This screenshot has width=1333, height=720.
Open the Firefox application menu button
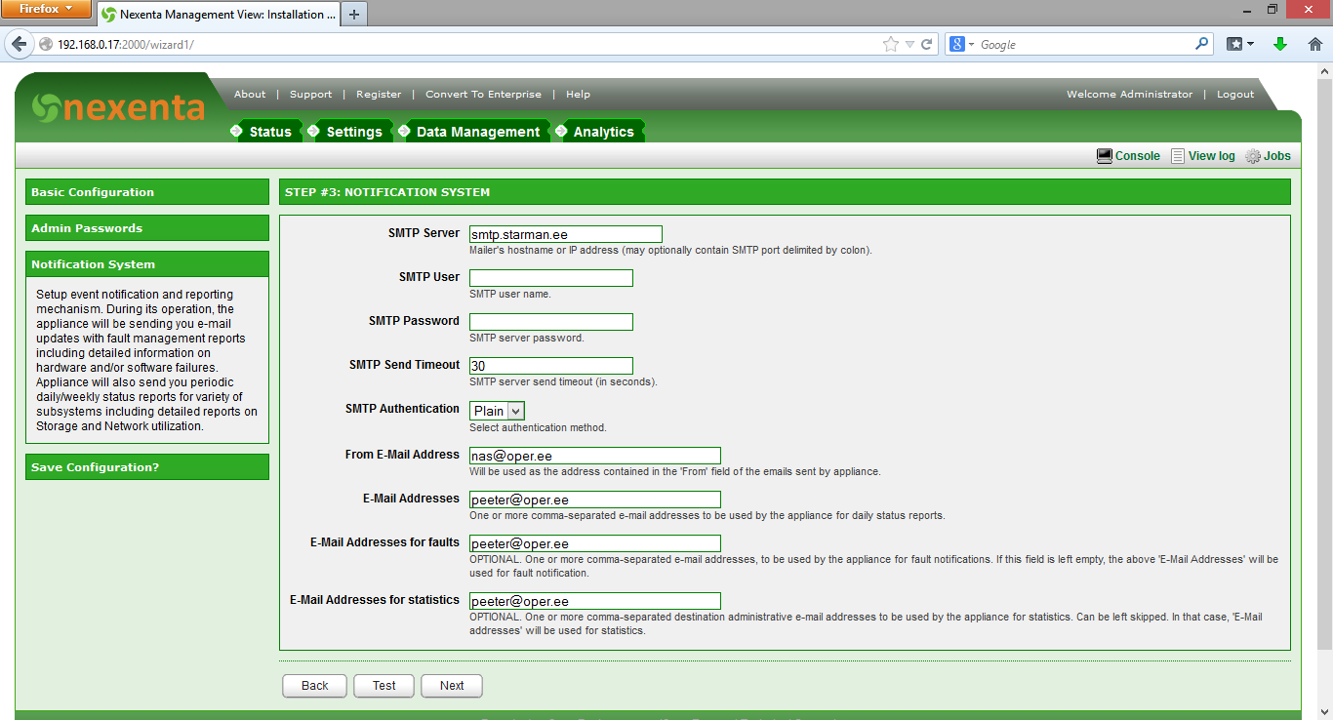(x=47, y=10)
